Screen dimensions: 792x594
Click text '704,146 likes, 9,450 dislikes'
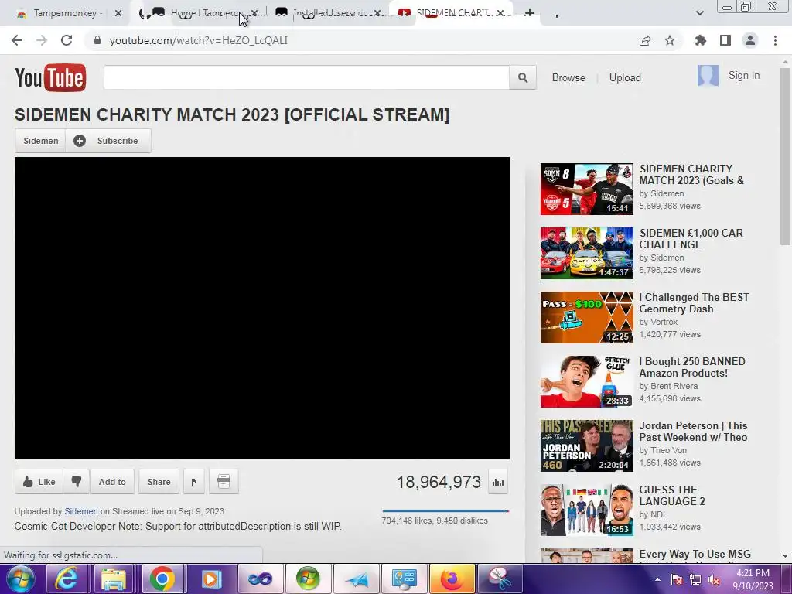(435, 521)
